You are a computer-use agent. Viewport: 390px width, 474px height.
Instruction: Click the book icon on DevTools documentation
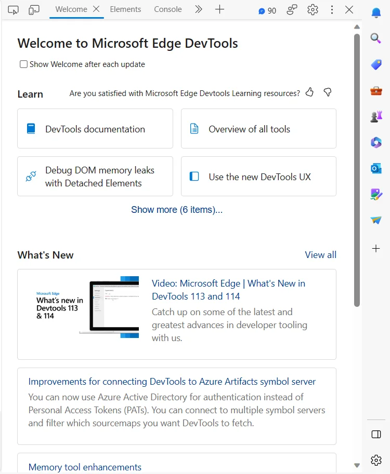click(x=31, y=128)
